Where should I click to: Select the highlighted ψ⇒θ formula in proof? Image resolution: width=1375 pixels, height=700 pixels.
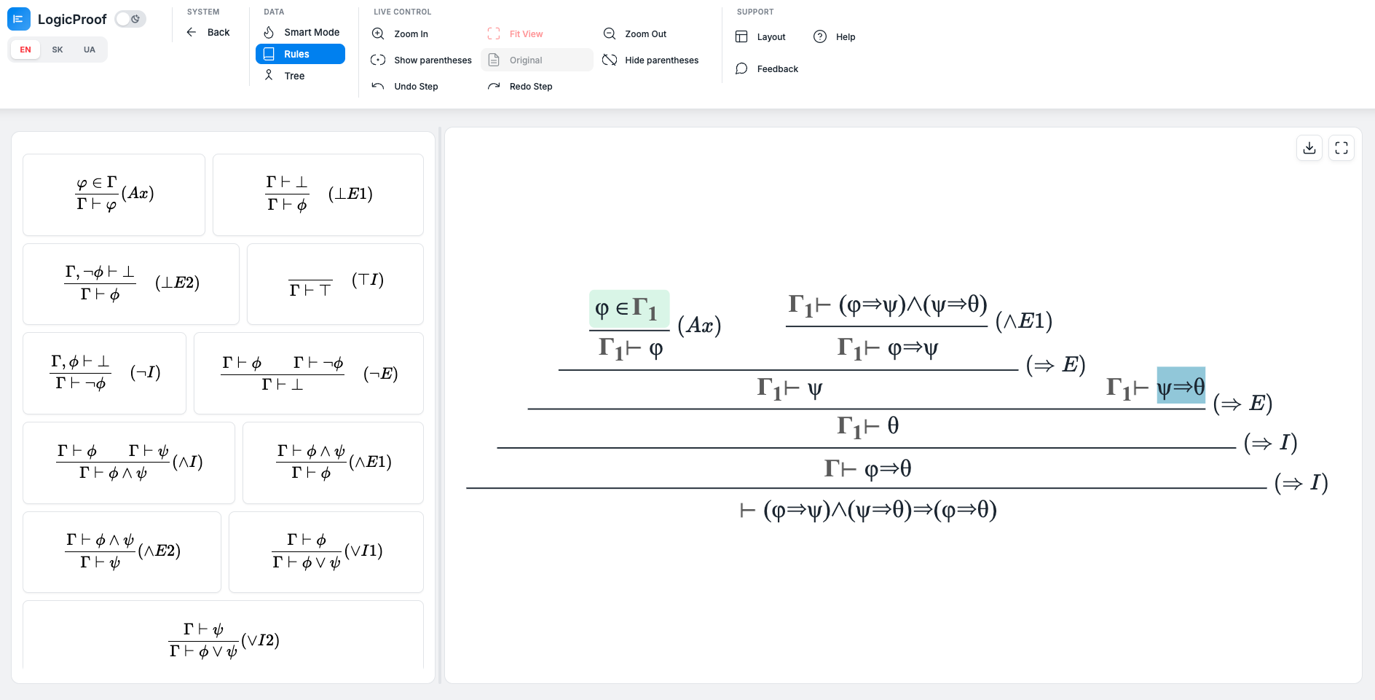click(x=1181, y=385)
